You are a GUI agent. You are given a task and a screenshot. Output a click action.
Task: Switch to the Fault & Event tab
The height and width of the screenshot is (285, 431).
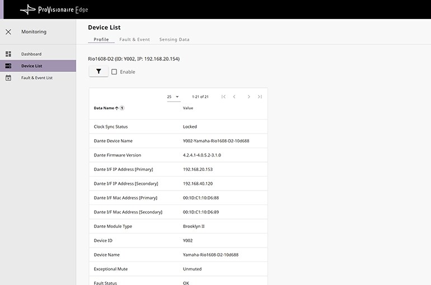(134, 40)
